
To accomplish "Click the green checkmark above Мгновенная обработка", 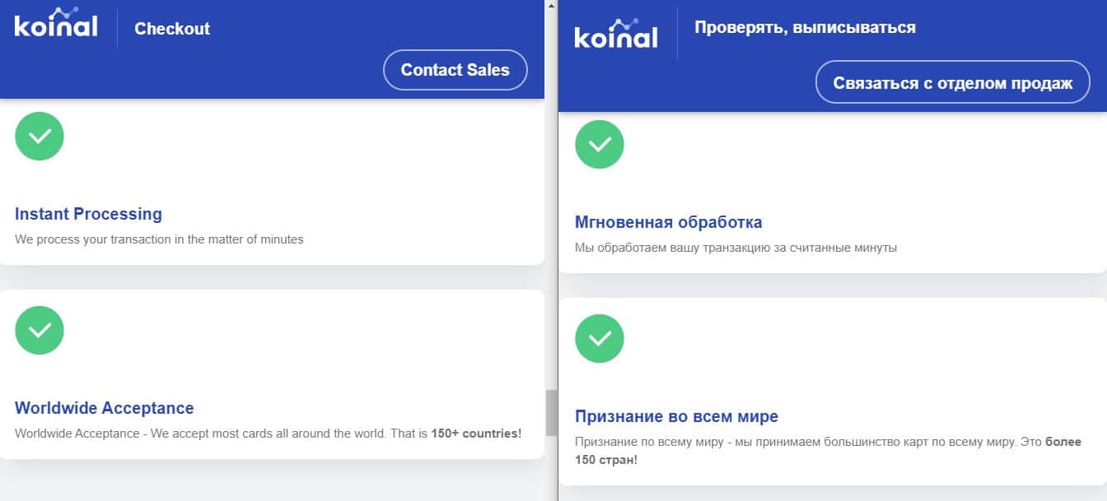I will (x=600, y=144).
